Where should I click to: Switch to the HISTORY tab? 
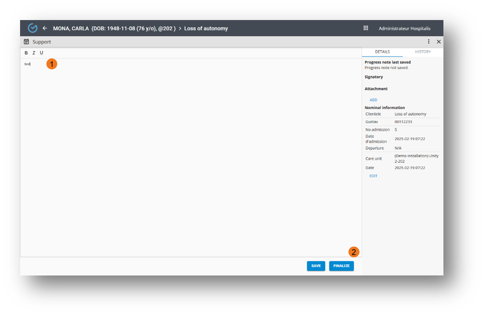coord(423,52)
